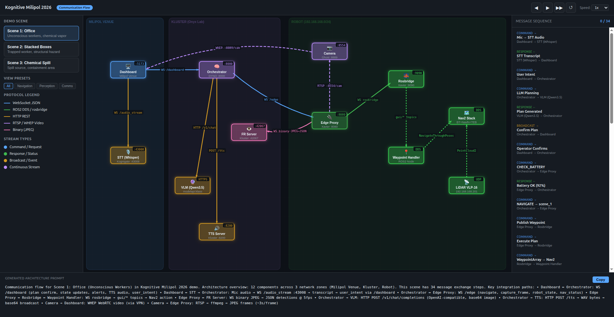Select the Dashboard node monitor icon
The image size is (614, 317).
click(x=128, y=67)
